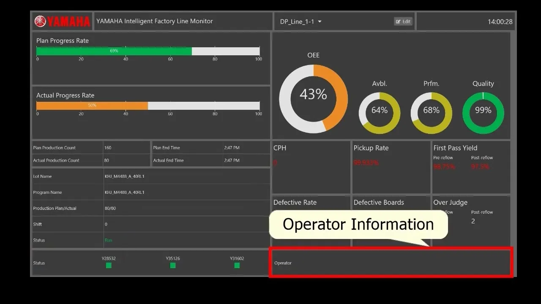The width and height of the screenshot is (541, 304).
Task: Open the DP_Line_1-1 line dropdown
Action: (x=301, y=22)
